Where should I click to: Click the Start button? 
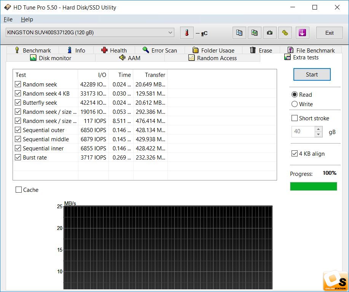pos(312,74)
